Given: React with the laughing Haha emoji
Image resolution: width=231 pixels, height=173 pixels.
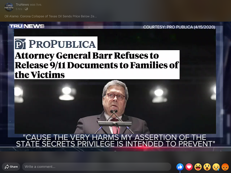Looking at the screenshot, I should coord(198,167).
